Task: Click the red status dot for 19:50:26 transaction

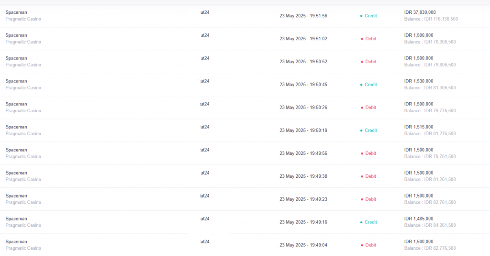Action: point(362,108)
